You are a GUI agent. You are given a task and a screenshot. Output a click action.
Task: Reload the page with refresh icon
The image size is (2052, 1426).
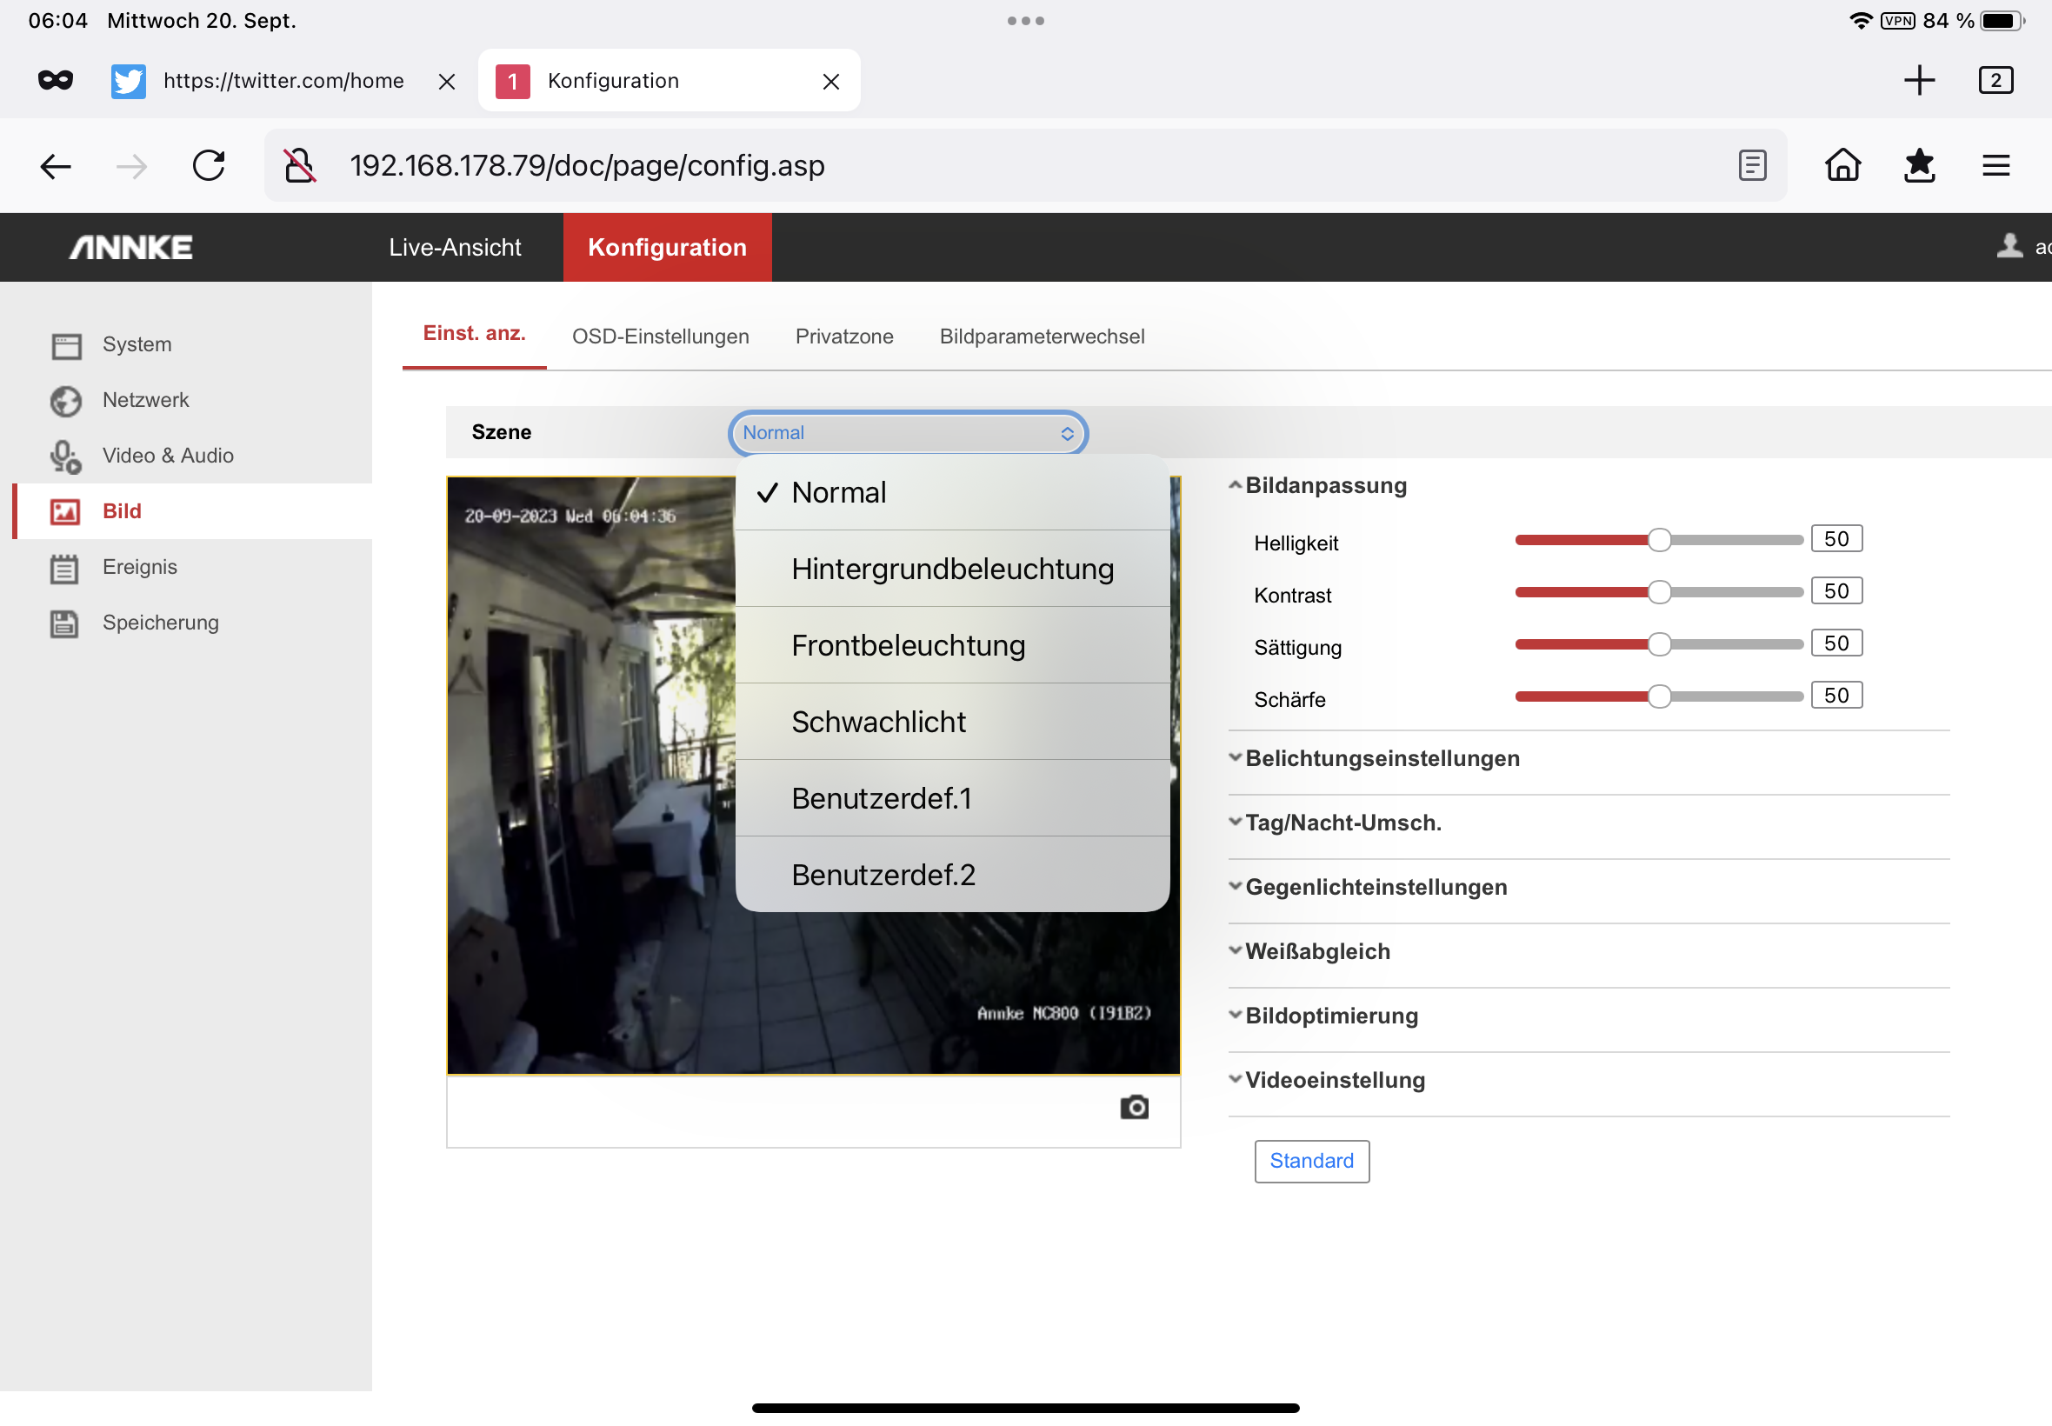[209, 166]
